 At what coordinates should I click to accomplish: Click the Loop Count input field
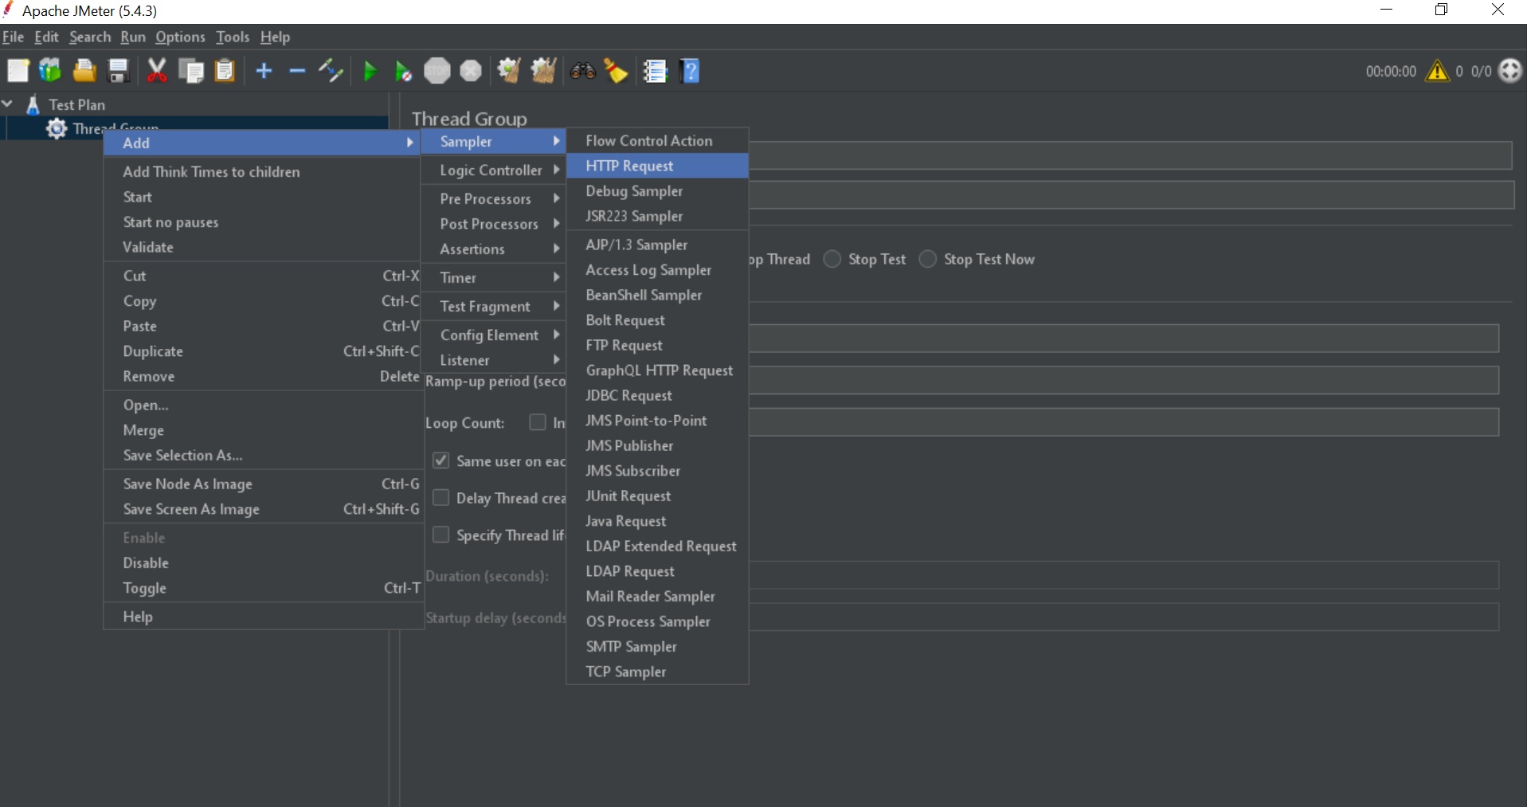coord(1124,422)
